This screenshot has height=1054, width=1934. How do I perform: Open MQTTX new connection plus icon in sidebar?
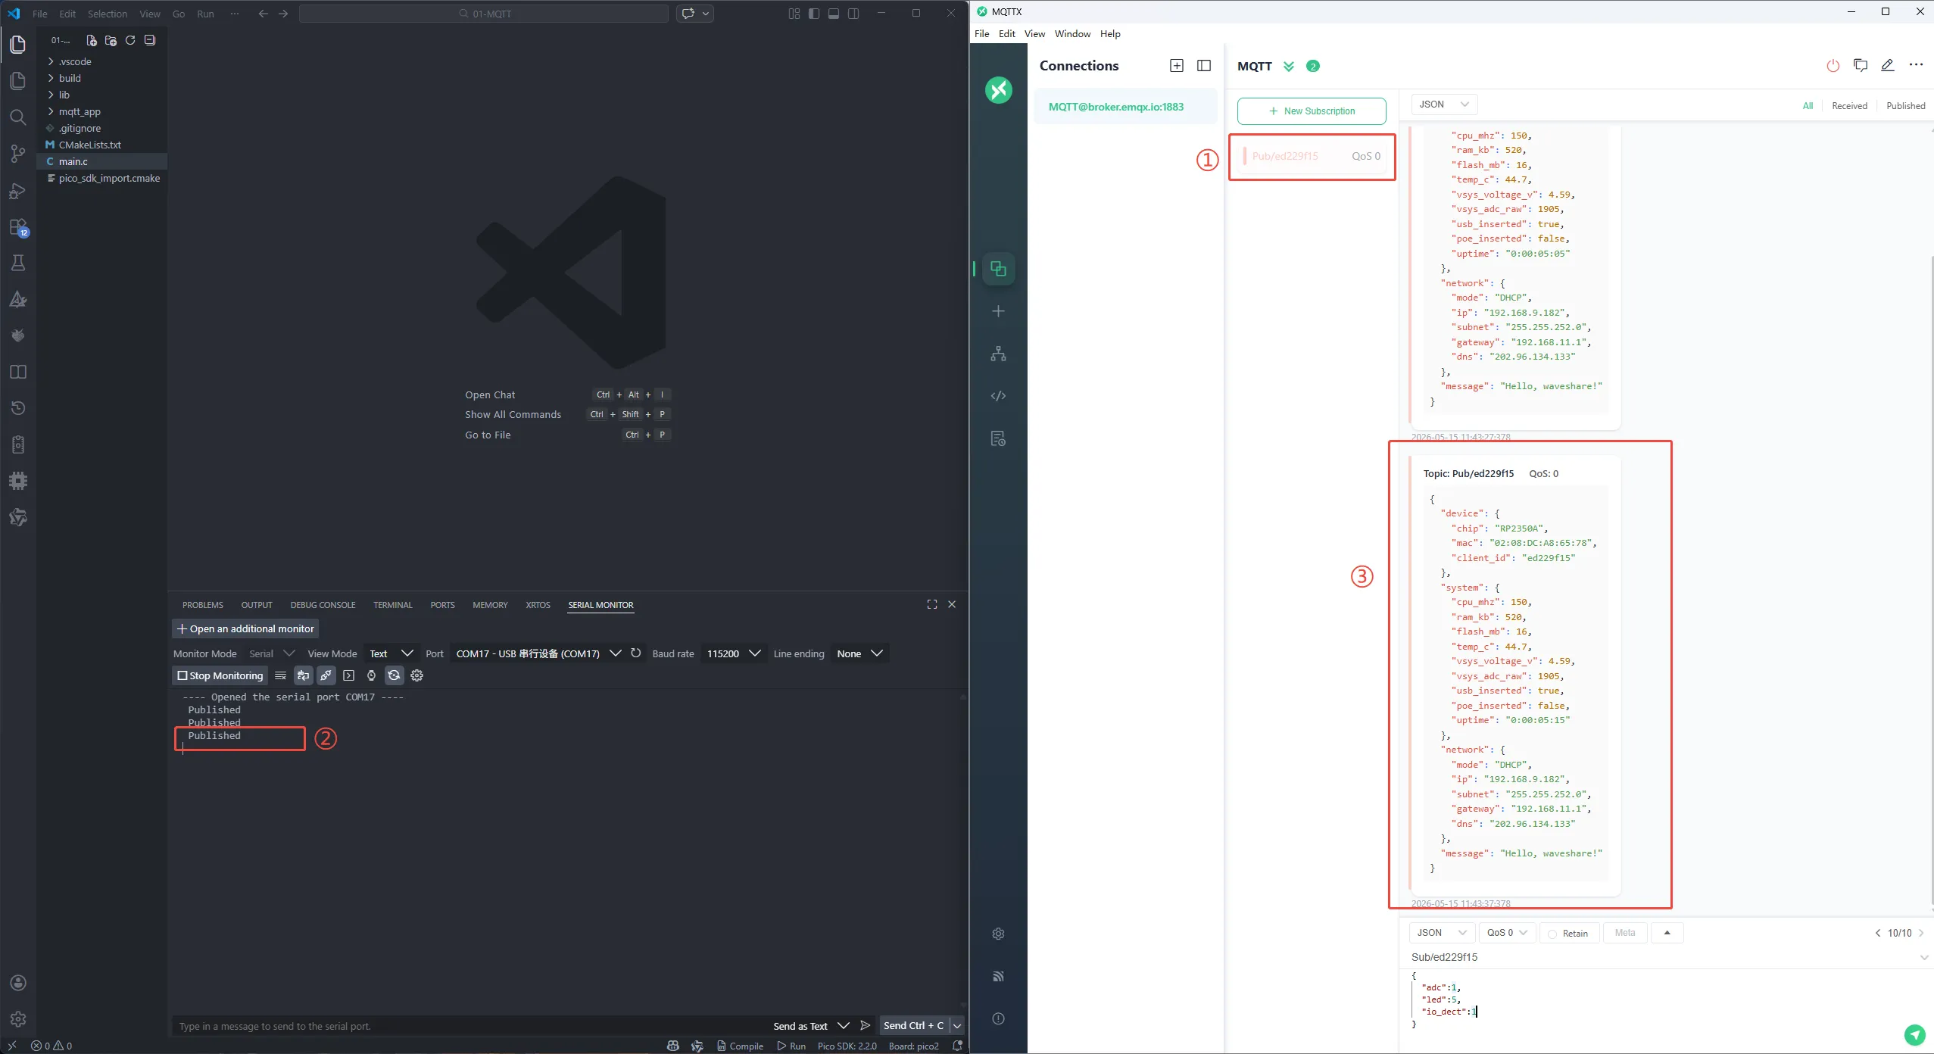(x=998, y=311)
